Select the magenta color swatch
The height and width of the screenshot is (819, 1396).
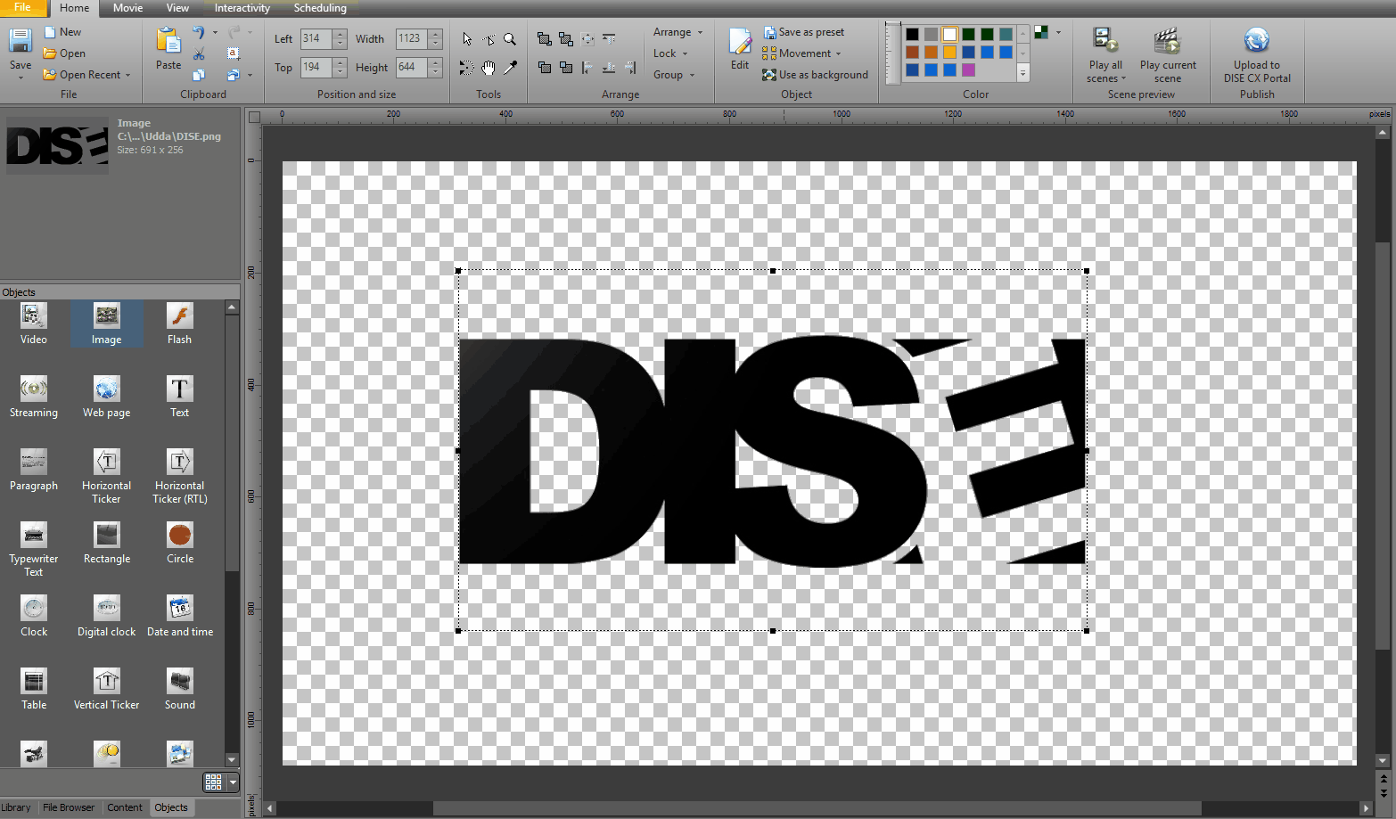(x=968, y=70)
